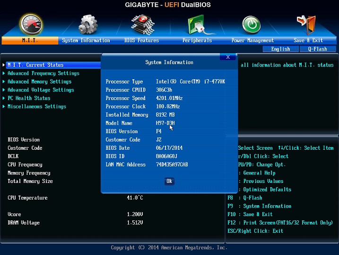Click the F9 : System Information help line
The image size is (339, 255).
(x=260, y=206)
